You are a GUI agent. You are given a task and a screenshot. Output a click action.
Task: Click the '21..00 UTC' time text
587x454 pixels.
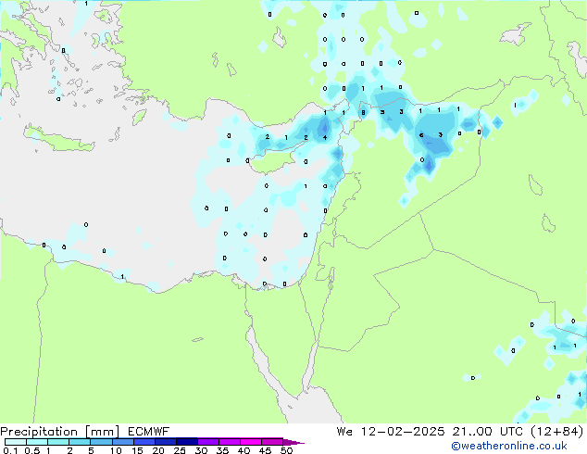click(487, 432)
